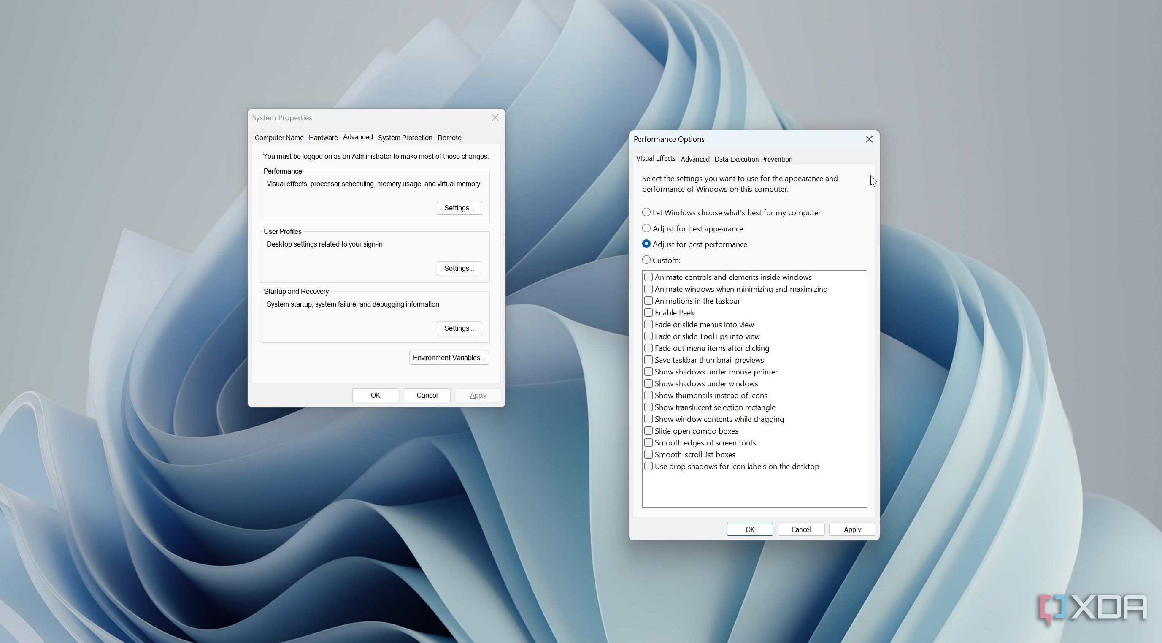
Task: Click Apply in Performance Options
Action: coord(852,529)
